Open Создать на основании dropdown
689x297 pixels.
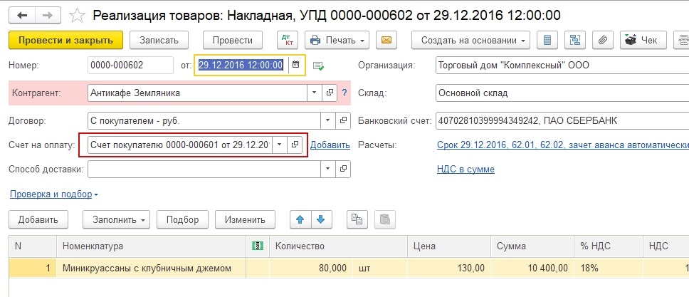470,40
